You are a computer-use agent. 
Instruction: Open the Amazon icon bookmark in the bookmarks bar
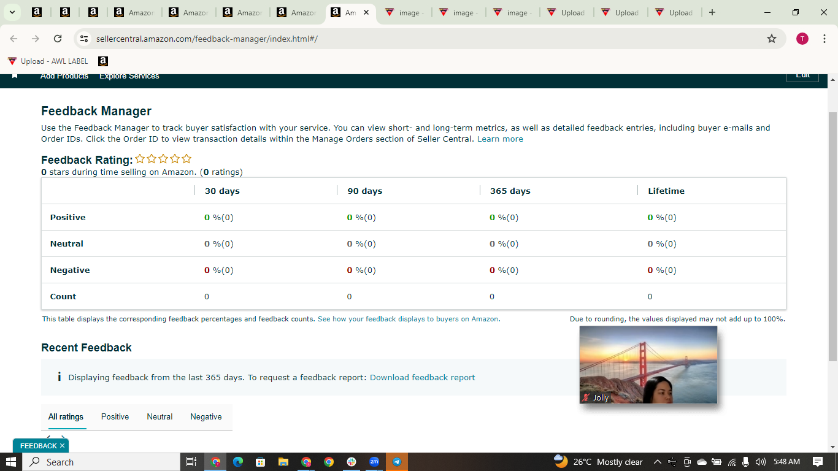(103, 61)
